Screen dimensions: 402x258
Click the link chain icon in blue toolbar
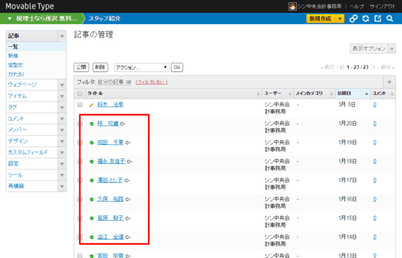click(x=353, y=19)
